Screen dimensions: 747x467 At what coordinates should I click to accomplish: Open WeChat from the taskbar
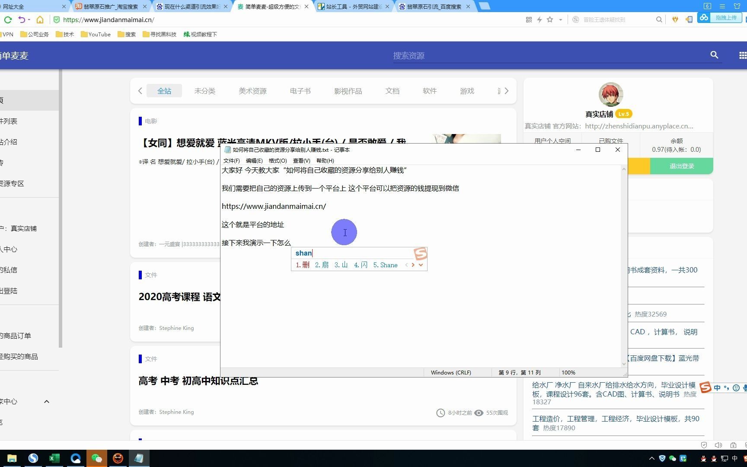point(96,458)
